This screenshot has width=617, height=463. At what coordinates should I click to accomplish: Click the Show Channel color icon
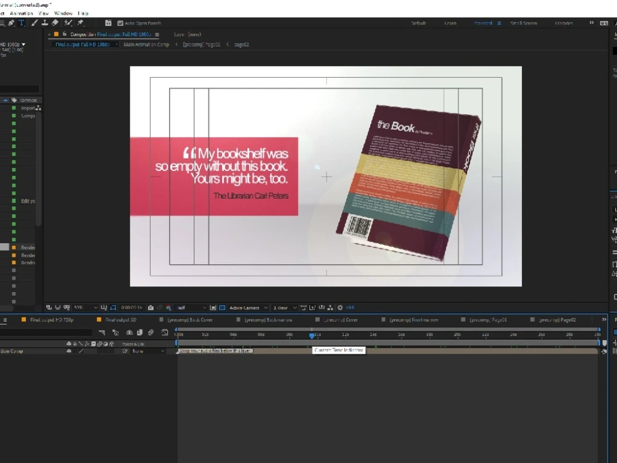[168, 307]
